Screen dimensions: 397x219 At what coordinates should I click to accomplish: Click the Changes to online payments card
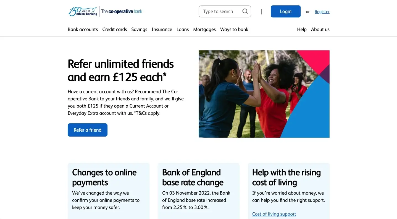tap(109, 191)
